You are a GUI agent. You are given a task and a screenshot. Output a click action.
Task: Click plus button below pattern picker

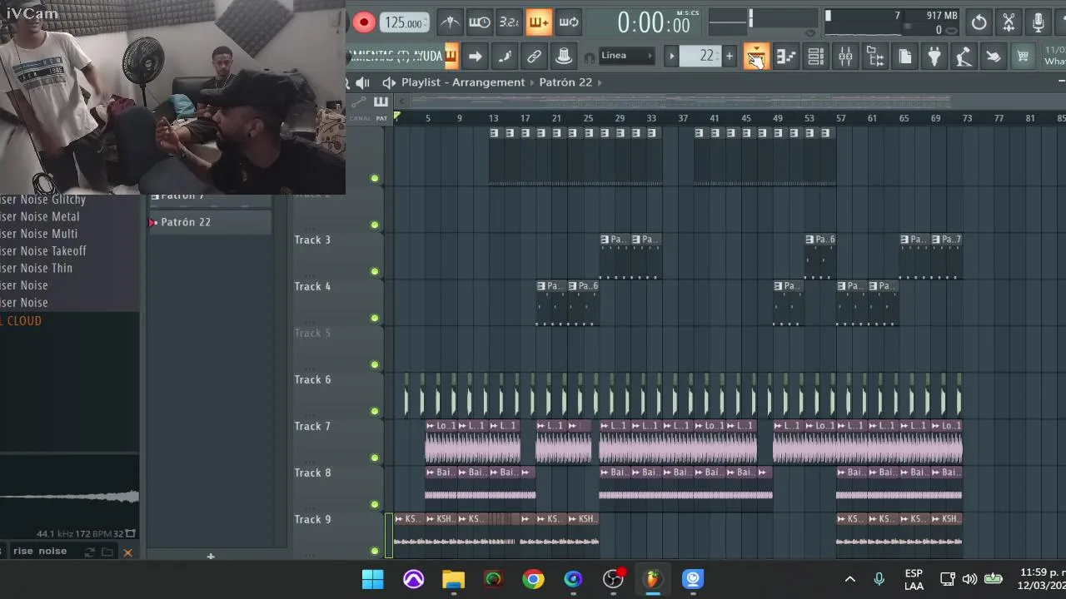point(211,556)
